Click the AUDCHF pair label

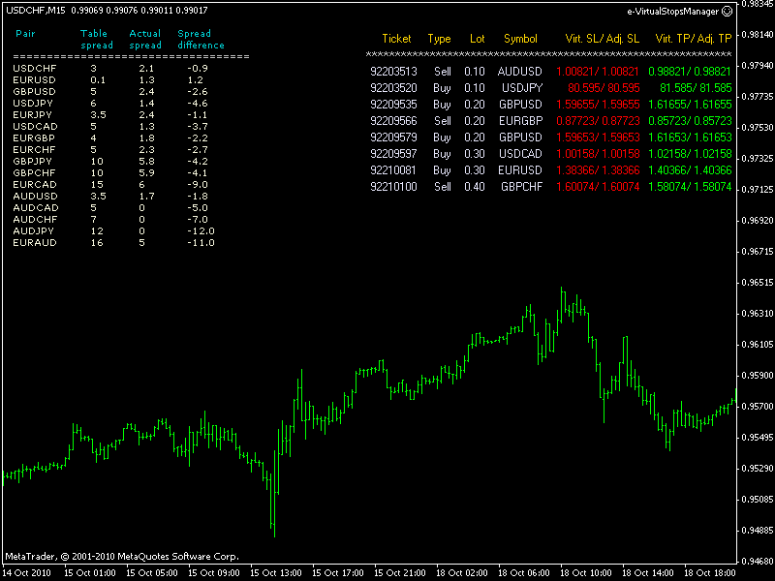click(x=35, y=220)
